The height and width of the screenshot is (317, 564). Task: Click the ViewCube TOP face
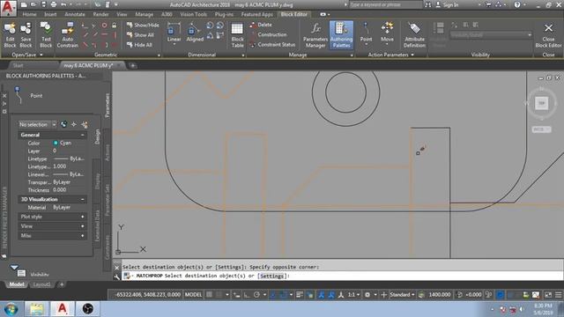[x=542, y=103]
